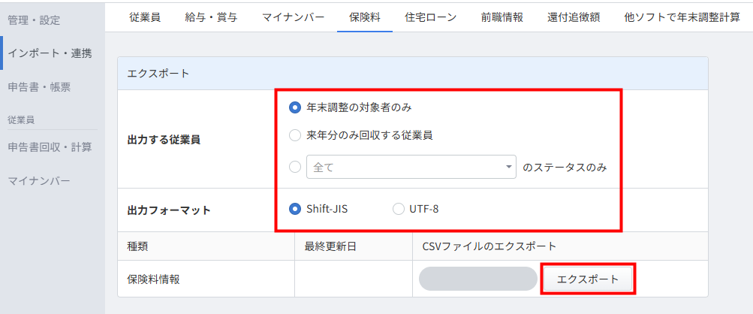Choose Shift-JIS output format

click(x=295, y=209)
